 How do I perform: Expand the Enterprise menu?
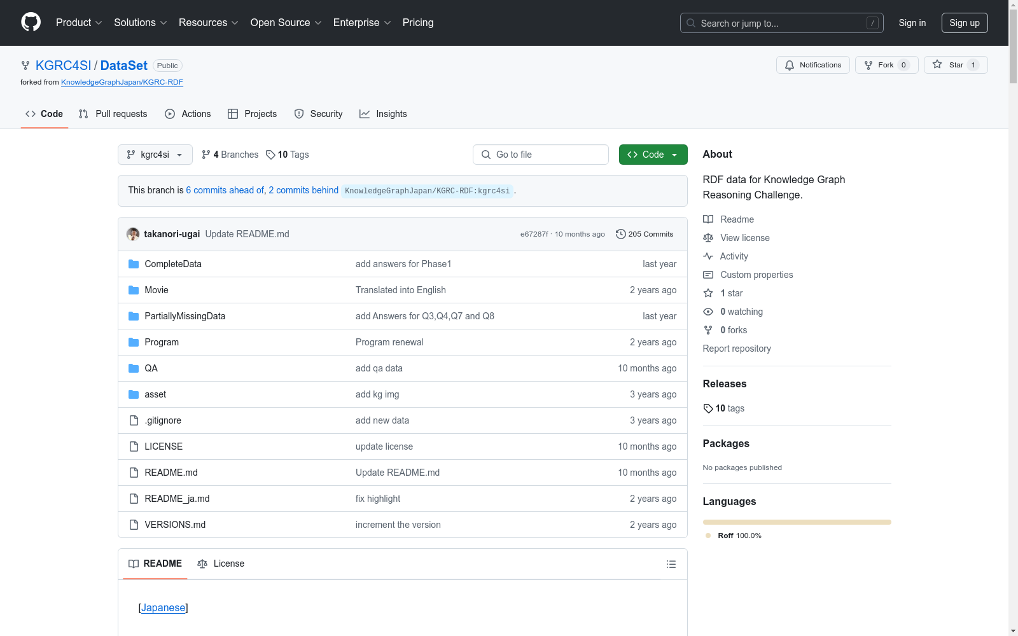362,22
